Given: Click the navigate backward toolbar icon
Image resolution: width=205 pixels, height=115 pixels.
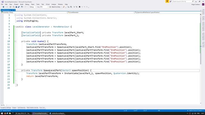Looking at the screenshot, I should tap(4, 7).
